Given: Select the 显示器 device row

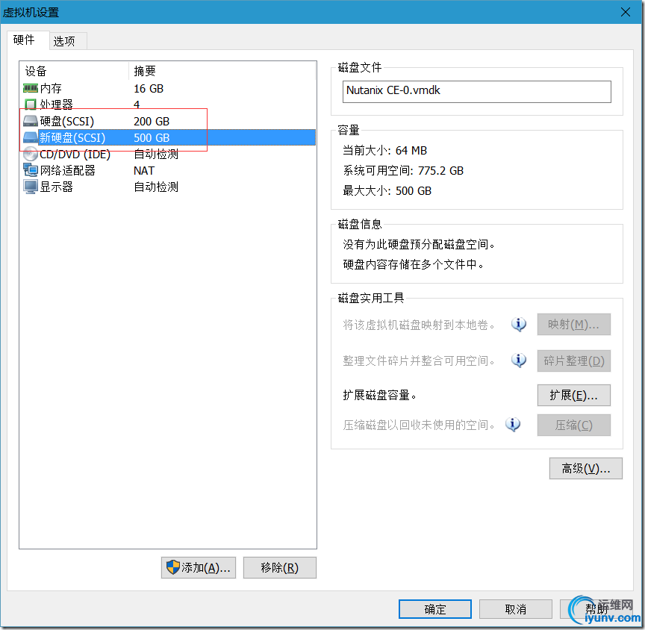Looking at the screenshot, I should pyautogui.click(x=168, y=187).
